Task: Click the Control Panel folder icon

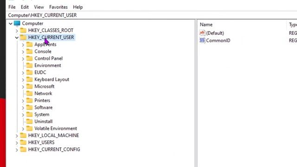Action: point(29,58)
